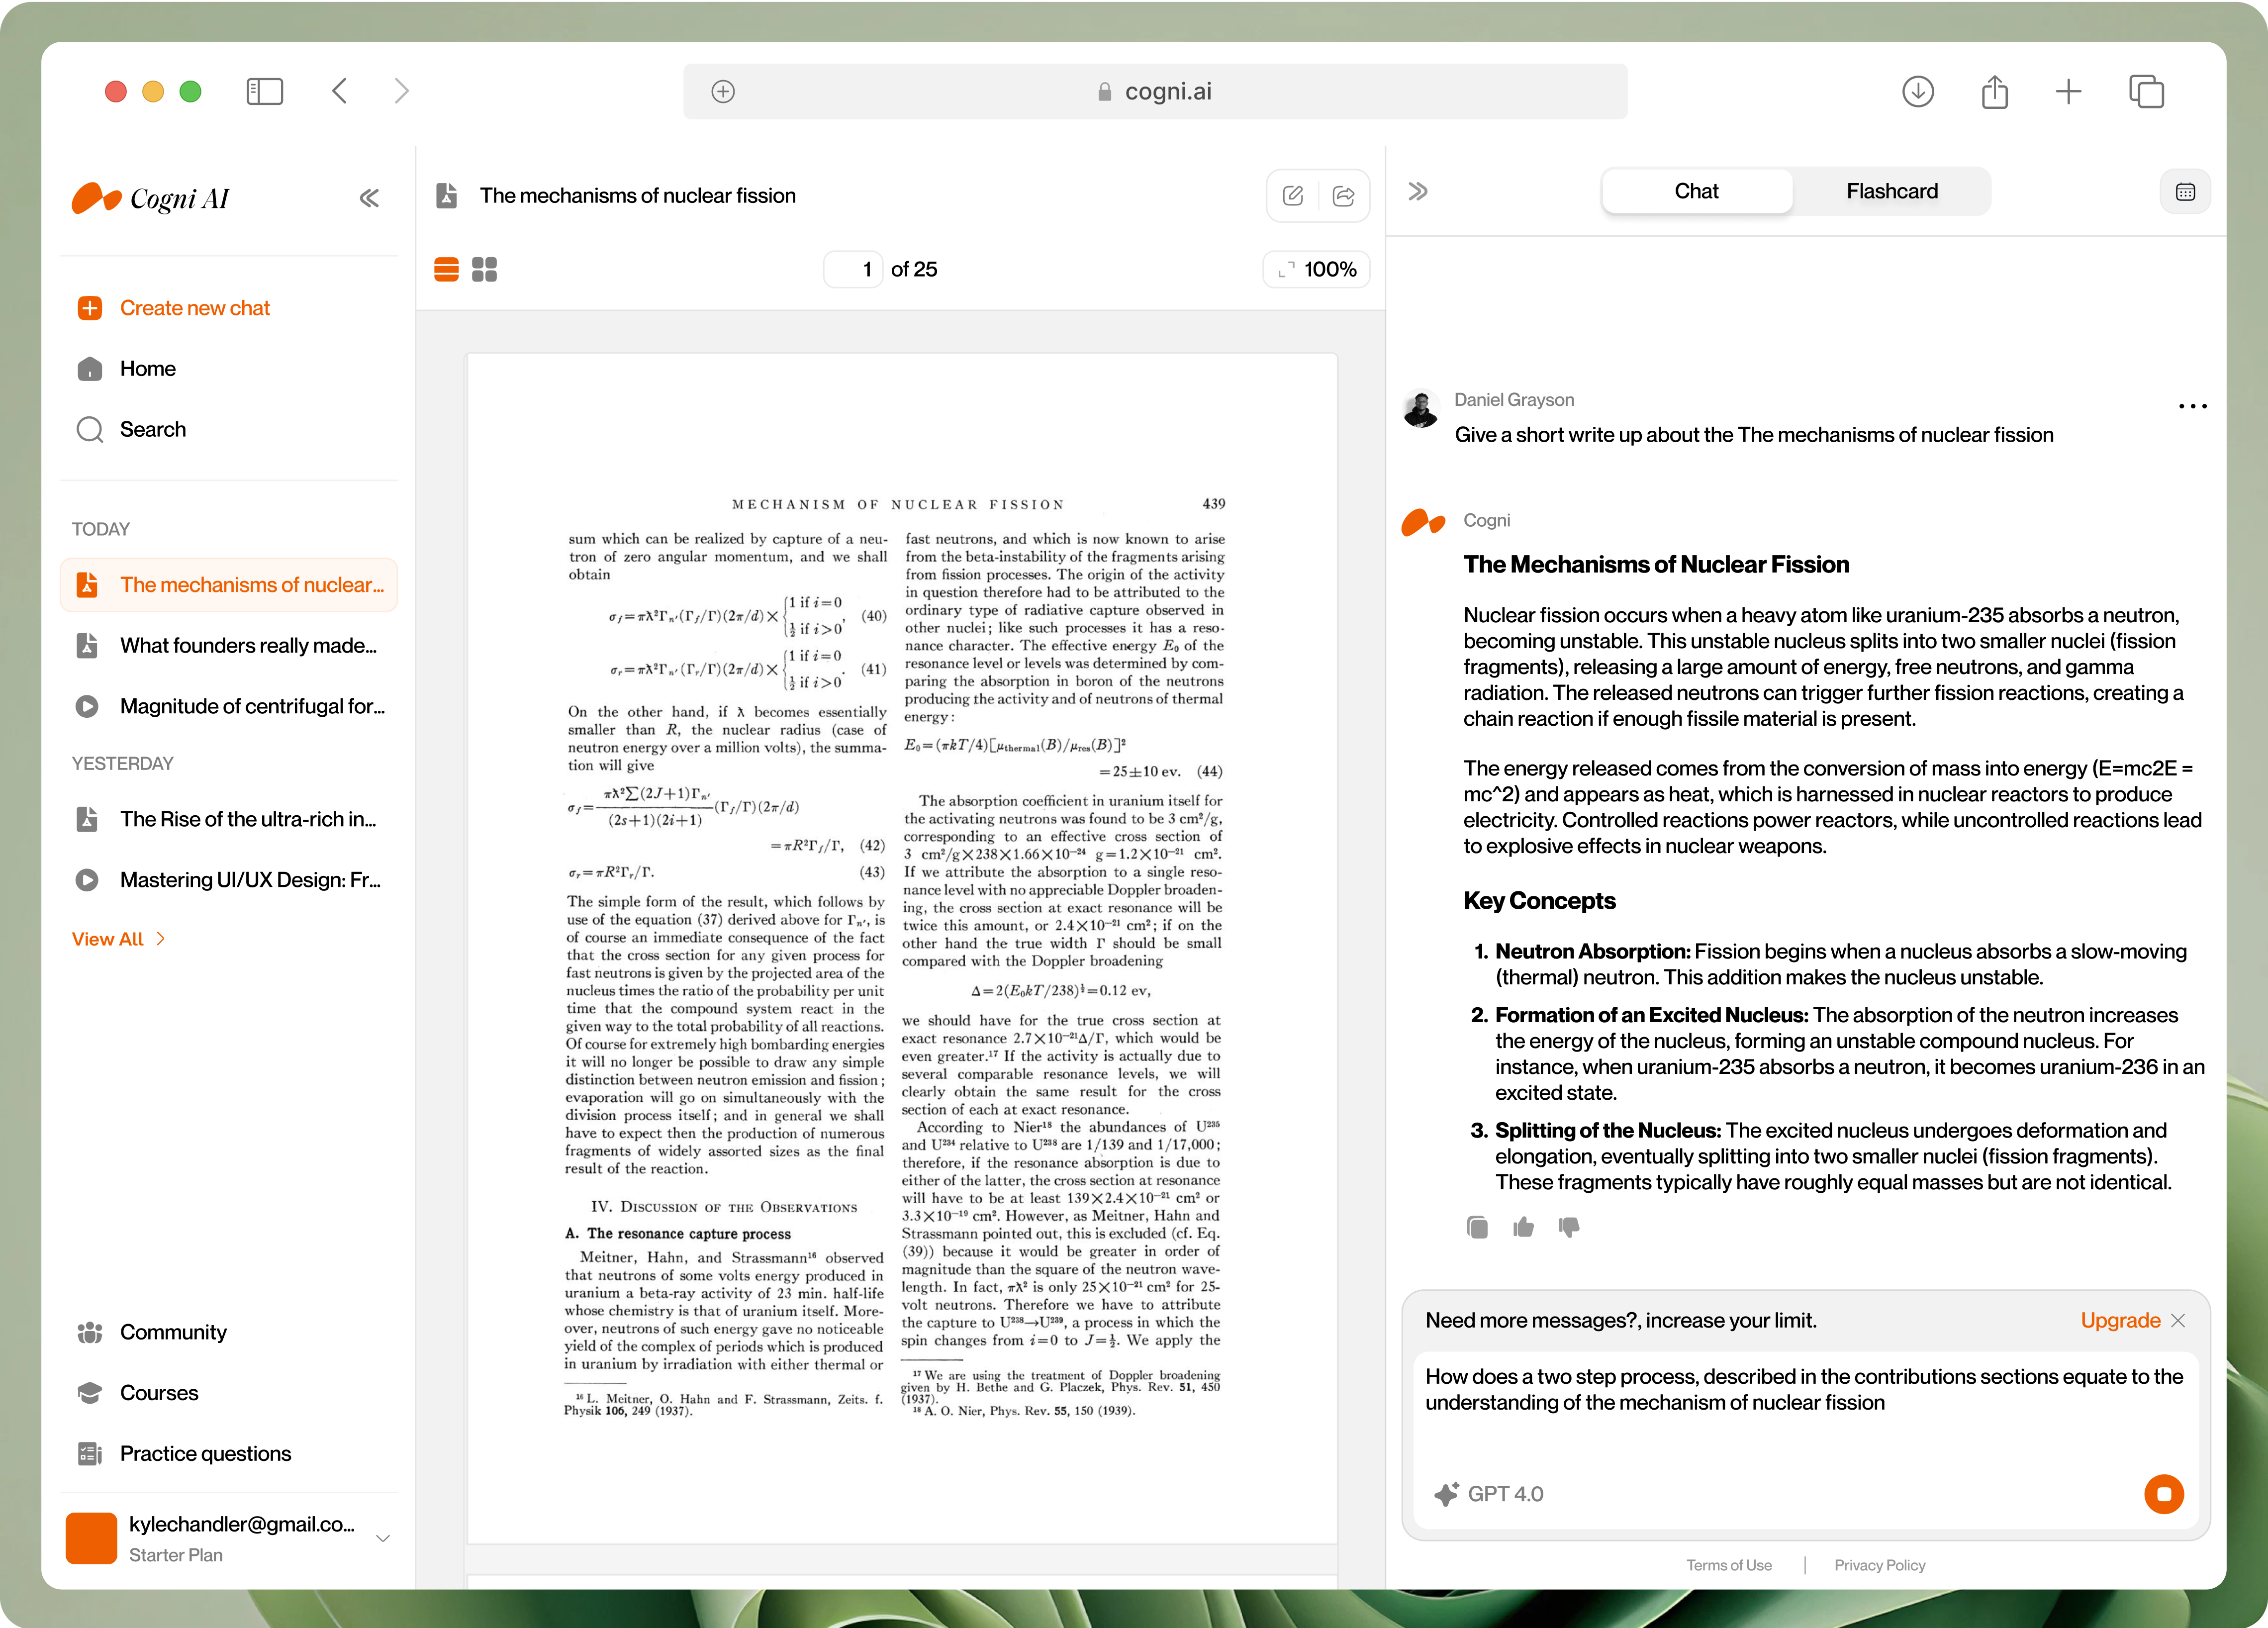Go back in the browser
This screenshot has height=1628, width=2268.
coord(340,92)
